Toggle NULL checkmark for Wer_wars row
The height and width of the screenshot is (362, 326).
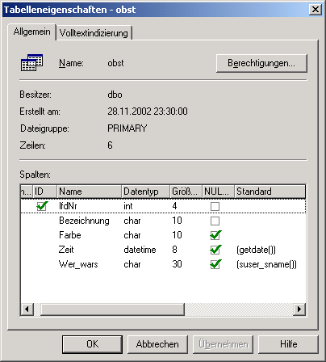pos(215,264)
